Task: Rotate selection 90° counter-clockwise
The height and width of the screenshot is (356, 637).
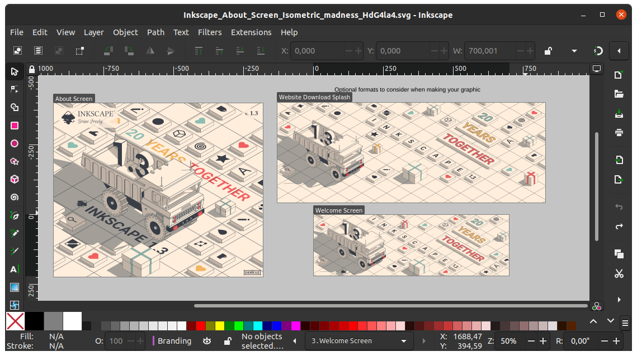Action: click(108, 51)
